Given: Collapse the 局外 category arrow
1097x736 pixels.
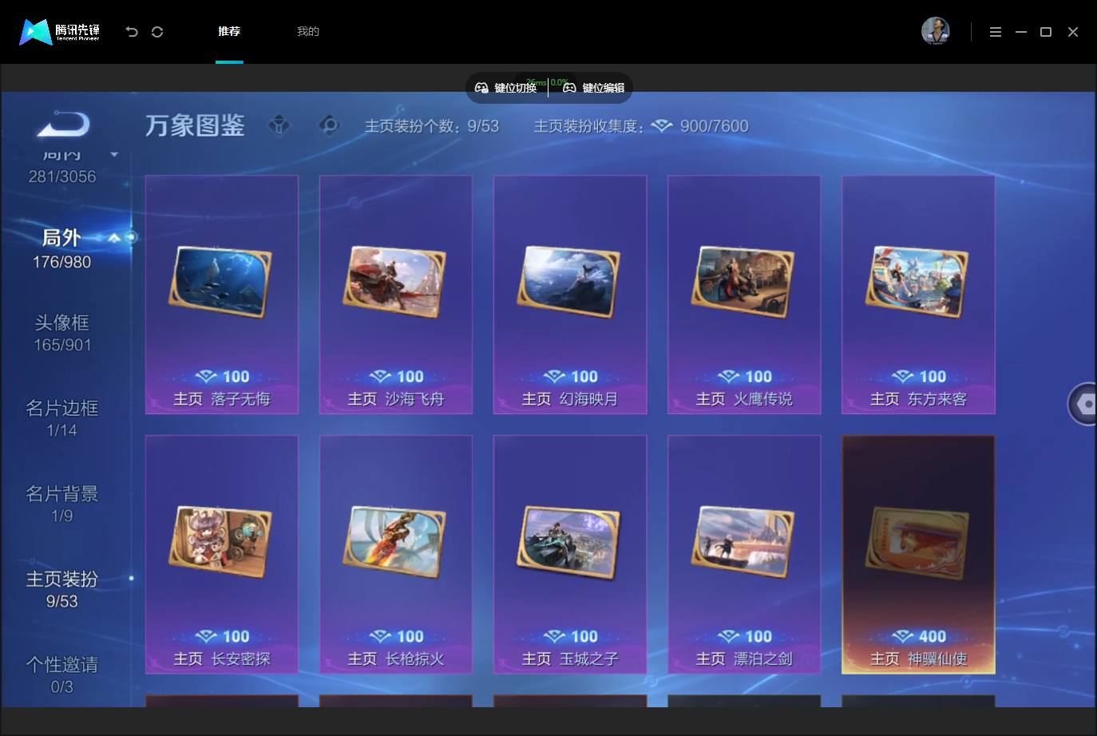Looking at the screenshot, I should click(114, 238).
